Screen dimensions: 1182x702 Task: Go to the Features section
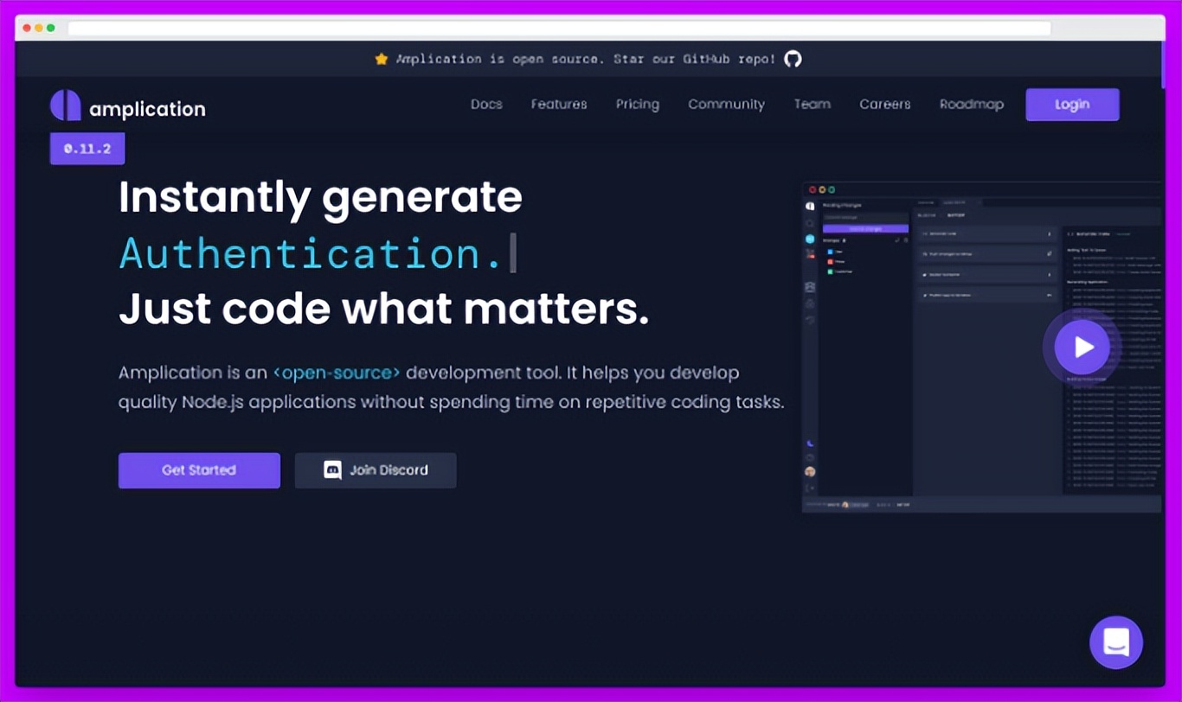559,105
